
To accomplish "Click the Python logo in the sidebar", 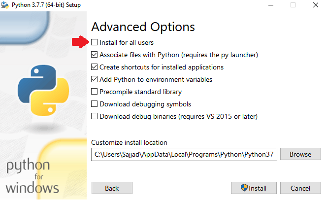I will pyautogui.click(x=43, y=90).
